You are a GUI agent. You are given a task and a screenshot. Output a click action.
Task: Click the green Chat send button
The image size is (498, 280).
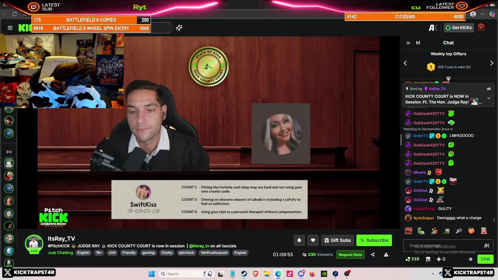[485, 259]
